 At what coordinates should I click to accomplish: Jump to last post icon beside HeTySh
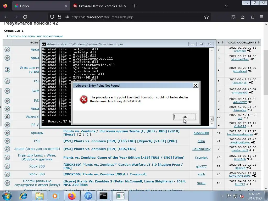(x=249, y=168)
